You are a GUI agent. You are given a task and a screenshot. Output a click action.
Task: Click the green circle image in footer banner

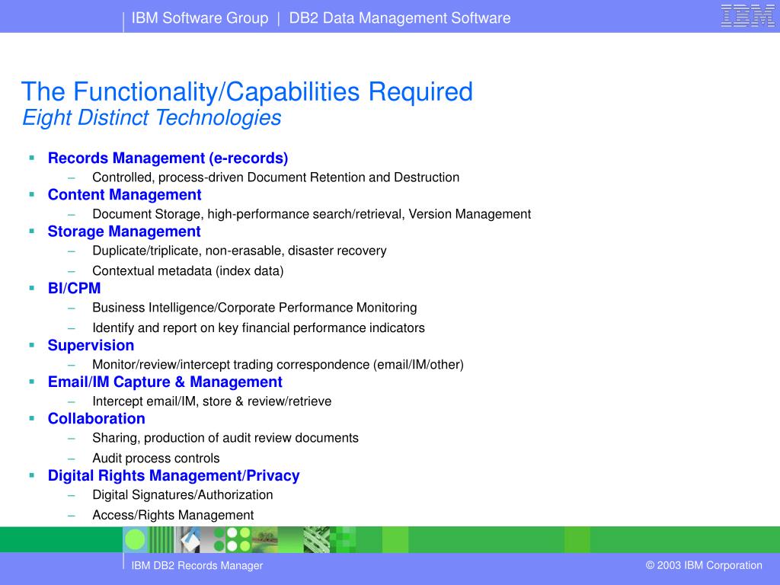(135, 540)
